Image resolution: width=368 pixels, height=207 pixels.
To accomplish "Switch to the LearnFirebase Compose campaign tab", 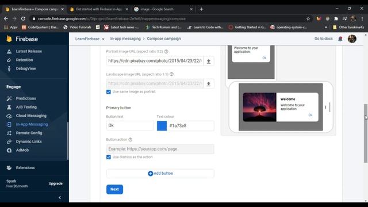I will pyautogui.click(x=34, y=9).
